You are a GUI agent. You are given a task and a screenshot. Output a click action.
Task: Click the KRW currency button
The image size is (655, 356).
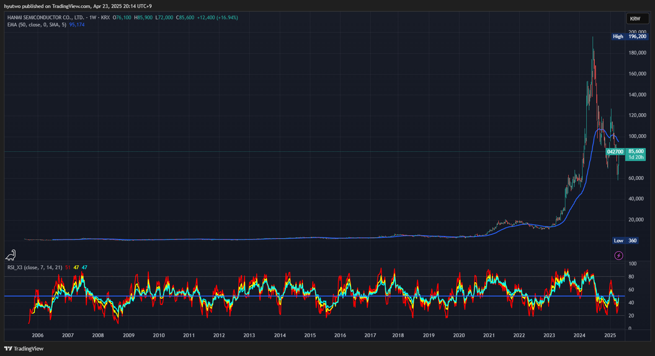637,18
